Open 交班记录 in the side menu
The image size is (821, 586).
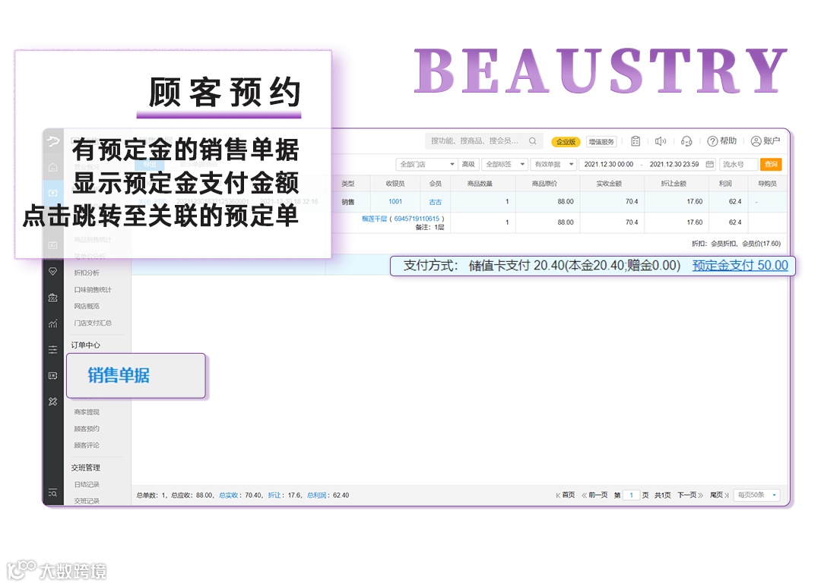87,501
